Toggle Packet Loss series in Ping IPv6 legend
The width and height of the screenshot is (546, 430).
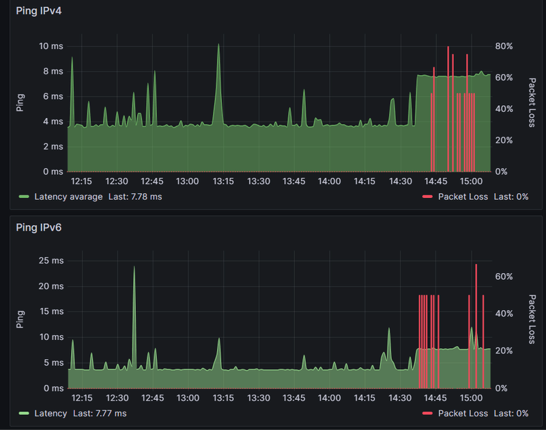463,414
